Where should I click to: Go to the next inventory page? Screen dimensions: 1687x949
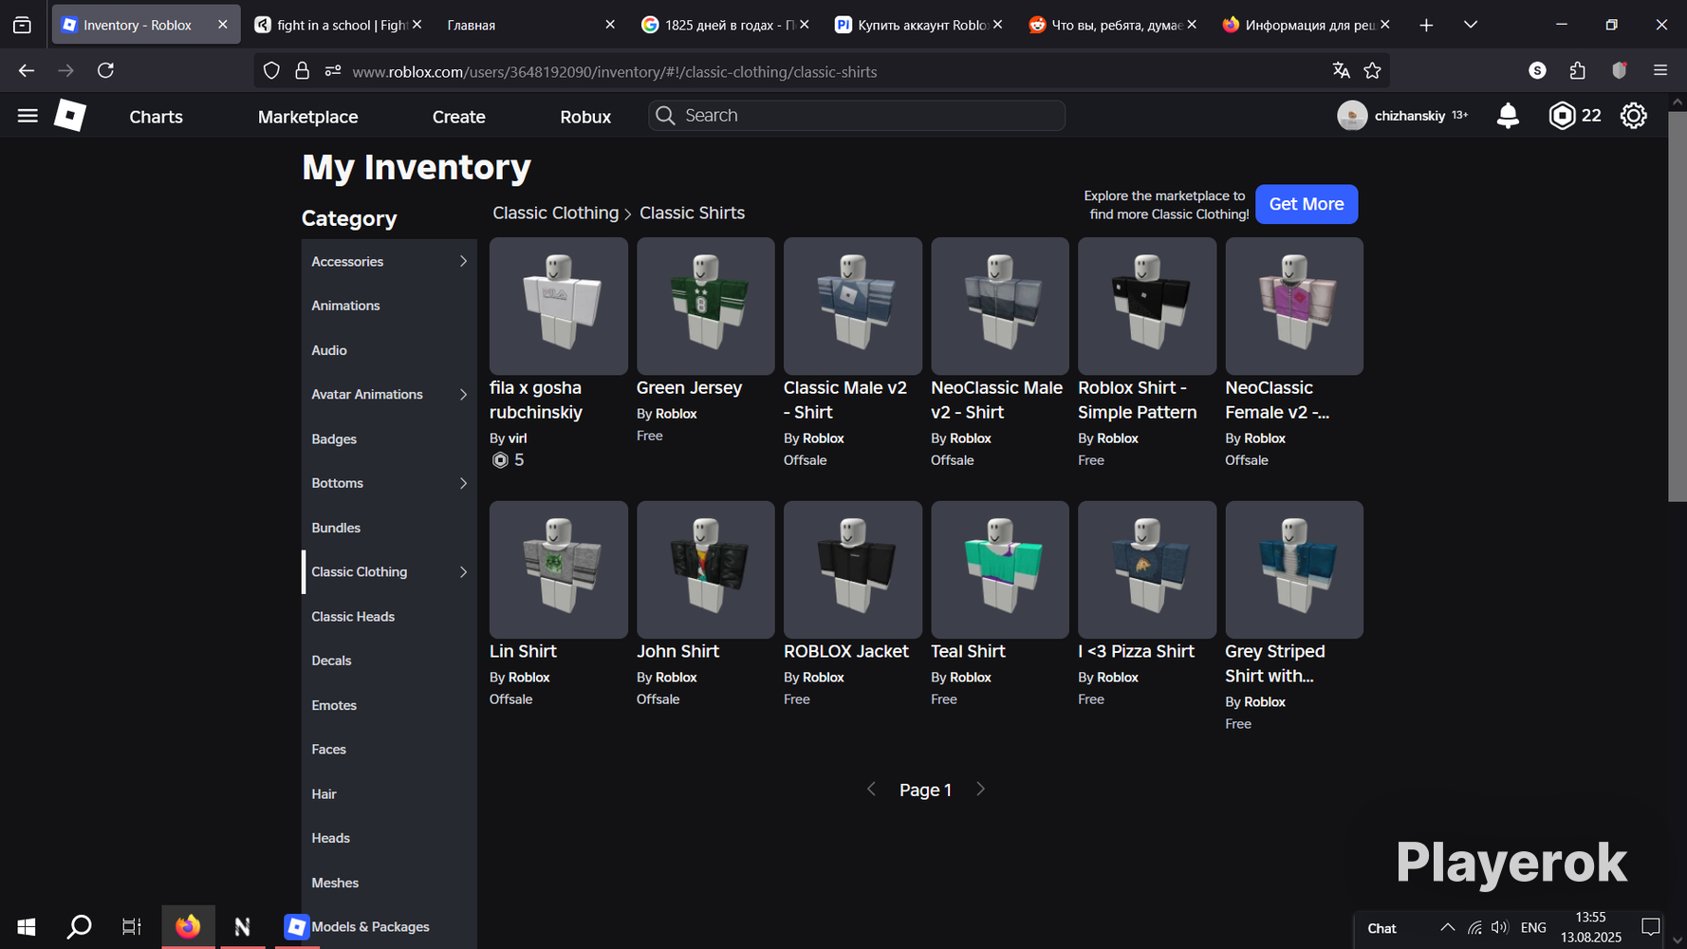(981, 790)
